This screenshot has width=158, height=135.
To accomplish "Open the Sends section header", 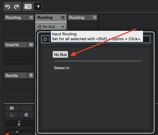I will coord(16,76).
